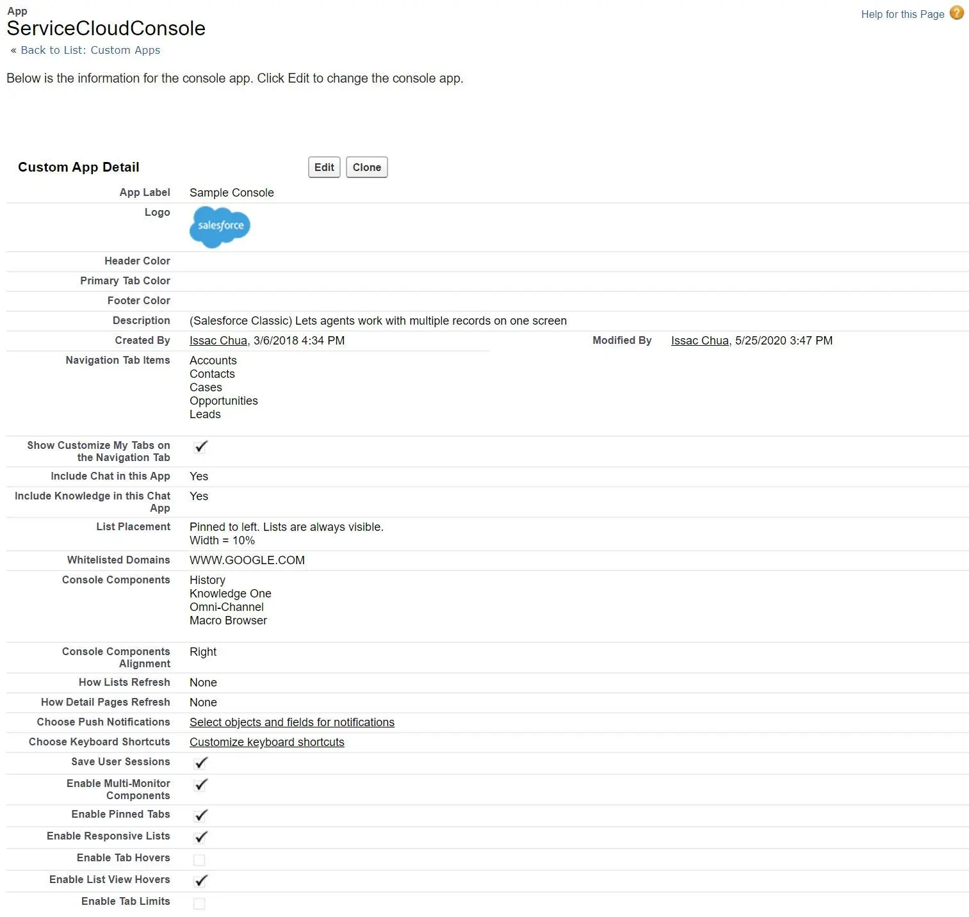Toggle the Enable Pinned Tabs checkmark
969x917 pixels.
click(x=200, y=815)
